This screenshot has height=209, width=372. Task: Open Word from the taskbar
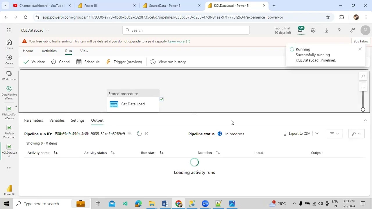pos(165,203)
